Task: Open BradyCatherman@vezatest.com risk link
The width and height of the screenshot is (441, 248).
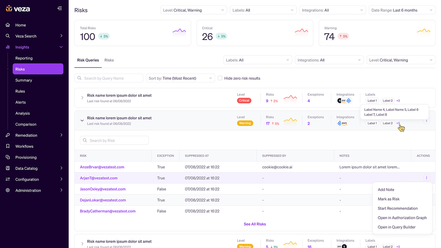Action: pyautogui.click(x=107, y=211)
